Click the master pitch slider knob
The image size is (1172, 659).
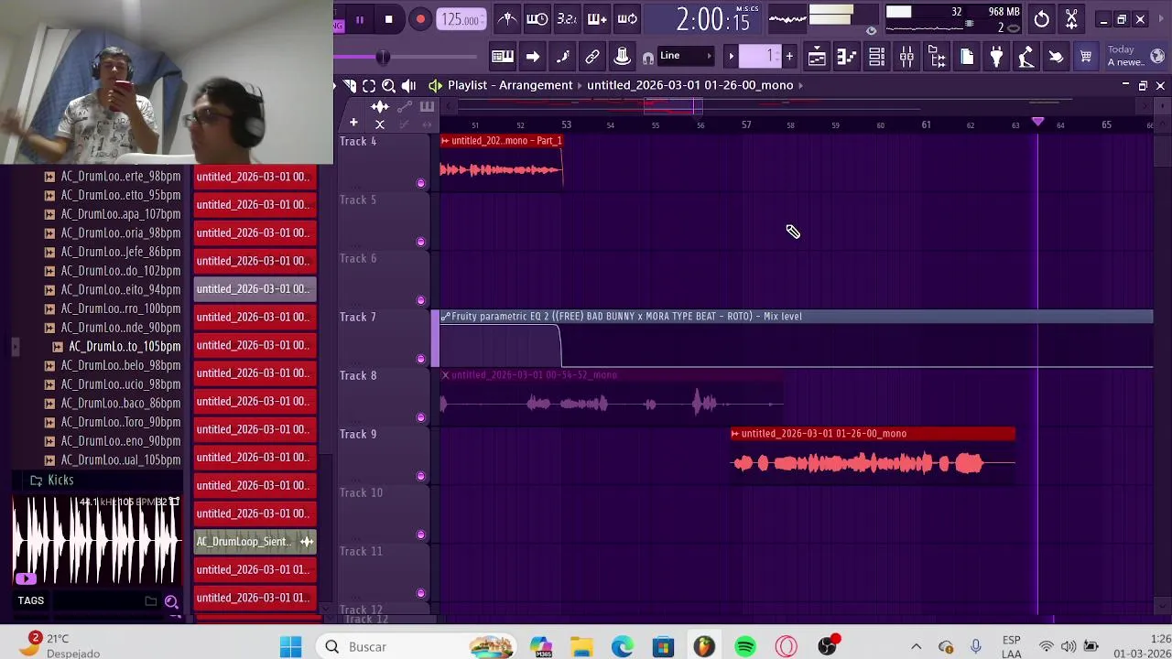pyautogui.click(x=383, y=58)
